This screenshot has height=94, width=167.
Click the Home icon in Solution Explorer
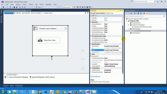pyautogui.click(x=131, y=13)
